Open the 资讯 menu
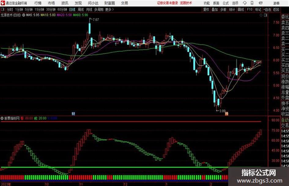This screenshot has width=289, height=186. click(x=65, y=3)
